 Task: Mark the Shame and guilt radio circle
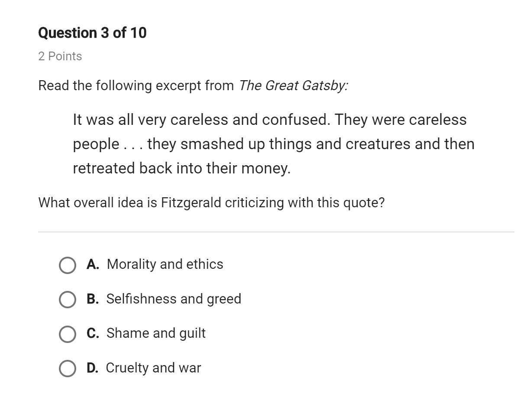click(68, 334)
